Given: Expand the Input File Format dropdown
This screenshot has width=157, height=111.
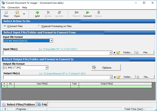Looking at the screenshot, I should [51, 41].
